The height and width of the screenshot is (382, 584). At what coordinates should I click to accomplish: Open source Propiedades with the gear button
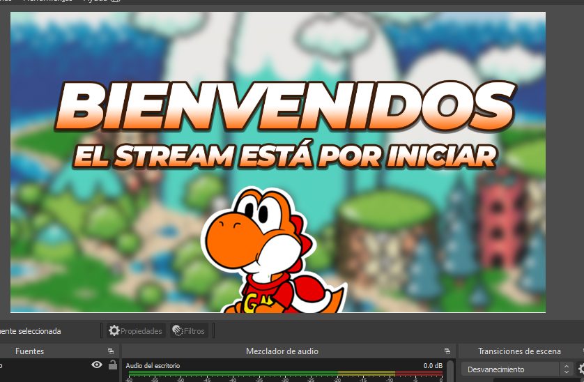136,330
